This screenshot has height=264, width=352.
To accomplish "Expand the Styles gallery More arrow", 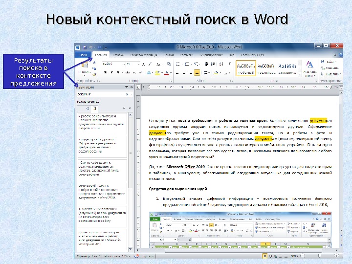I will 300,74.
